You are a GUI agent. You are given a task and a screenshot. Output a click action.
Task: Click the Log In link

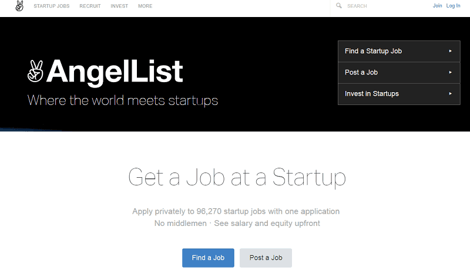pos(454,6)
